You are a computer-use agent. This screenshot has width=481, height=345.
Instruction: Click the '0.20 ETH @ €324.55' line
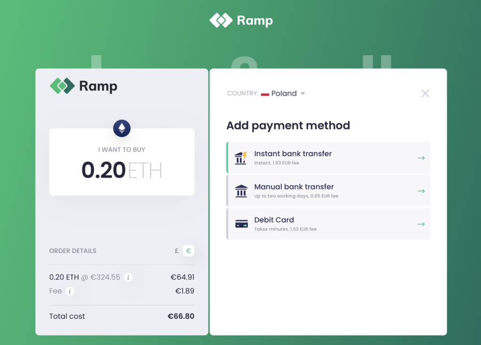tap(85, 277)
